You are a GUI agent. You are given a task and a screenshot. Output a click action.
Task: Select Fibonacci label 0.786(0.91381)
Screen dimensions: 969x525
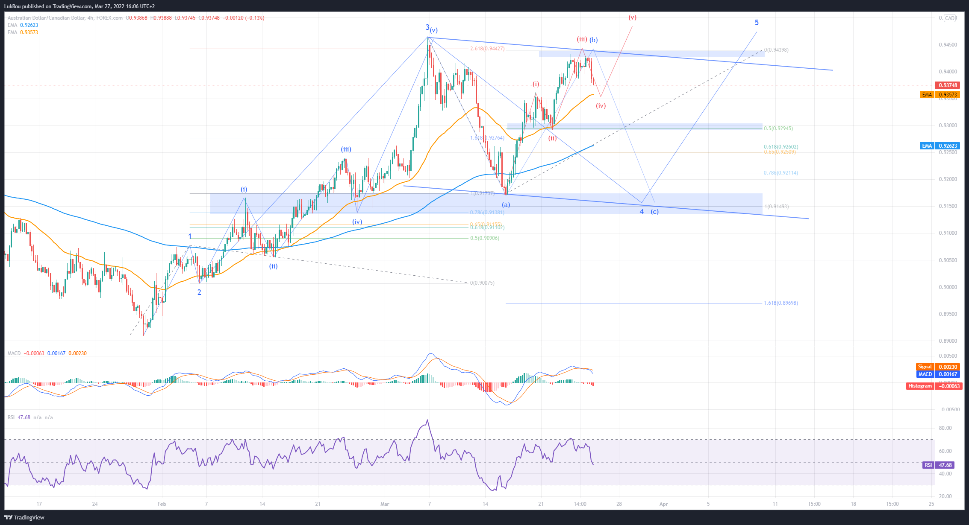(487, 213)
